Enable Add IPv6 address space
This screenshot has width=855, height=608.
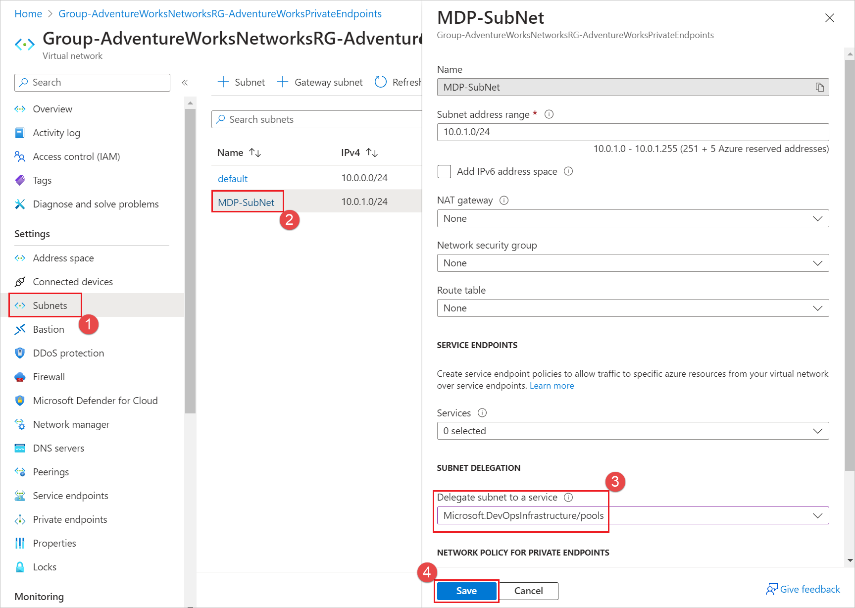pyautogui.click(x=444, y=171)
